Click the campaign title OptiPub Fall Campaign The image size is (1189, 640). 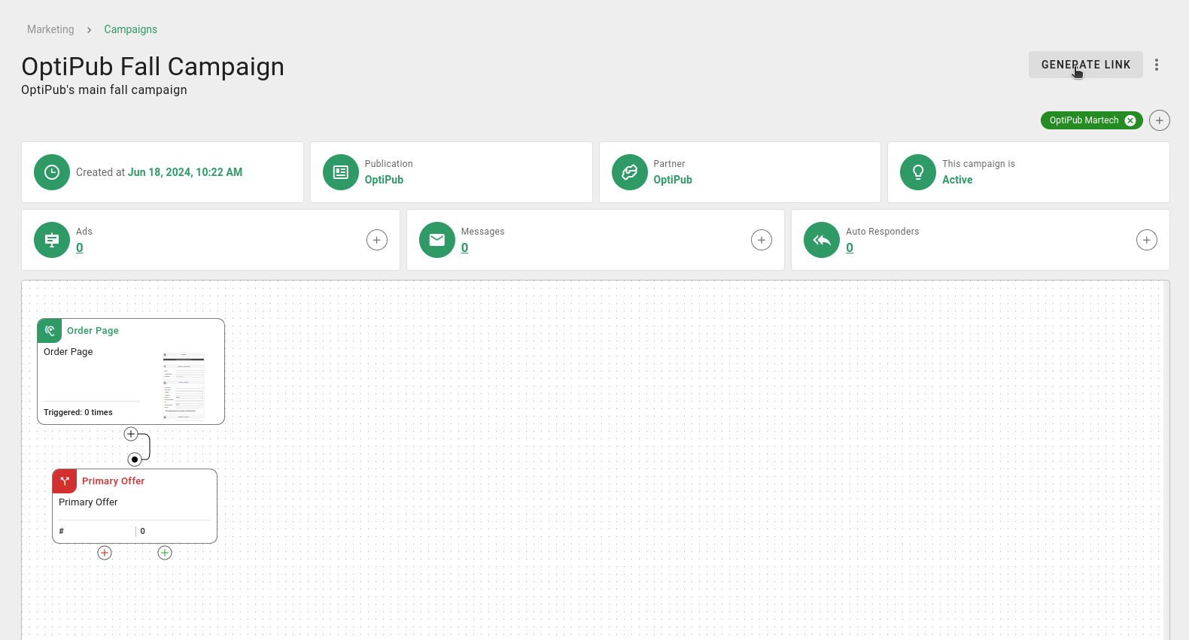click(x=153, y=66)
